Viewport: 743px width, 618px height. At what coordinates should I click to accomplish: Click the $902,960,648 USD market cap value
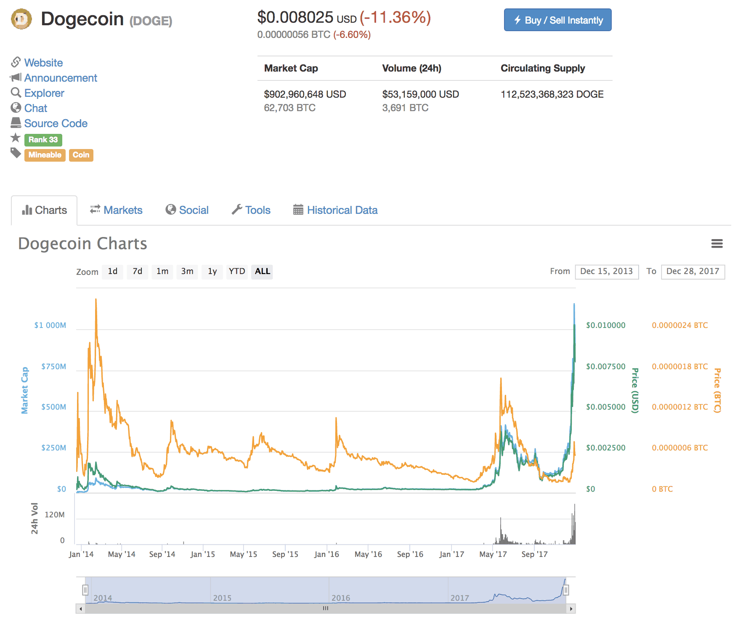305,94
